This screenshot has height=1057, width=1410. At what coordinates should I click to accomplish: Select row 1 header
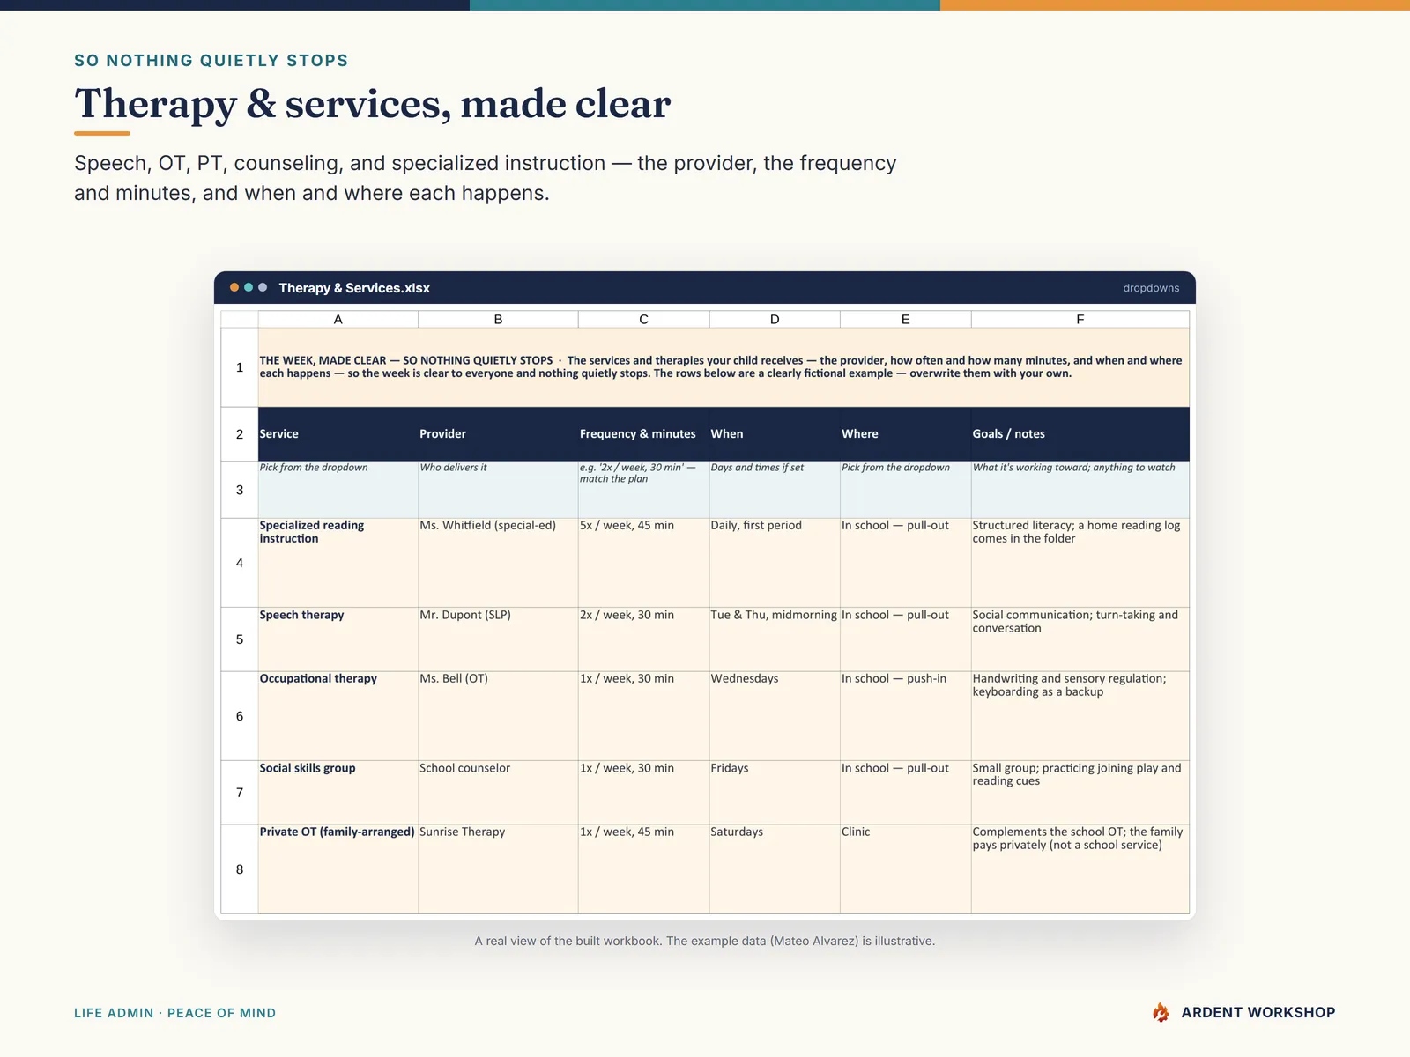coord(240,367)
